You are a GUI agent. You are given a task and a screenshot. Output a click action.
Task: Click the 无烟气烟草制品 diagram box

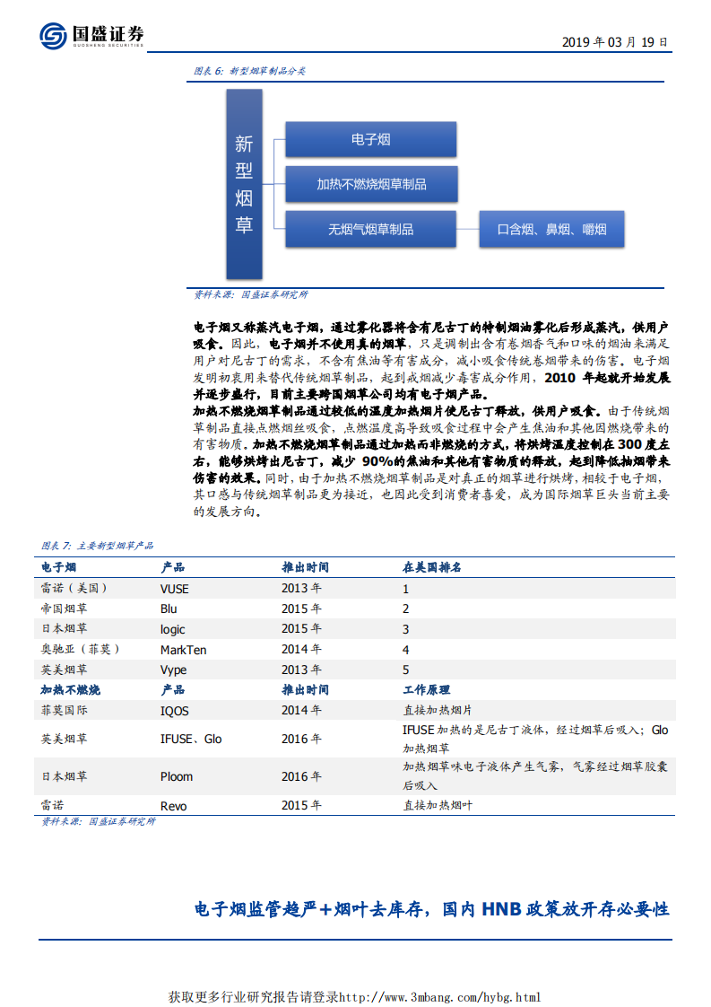(371, 229)
